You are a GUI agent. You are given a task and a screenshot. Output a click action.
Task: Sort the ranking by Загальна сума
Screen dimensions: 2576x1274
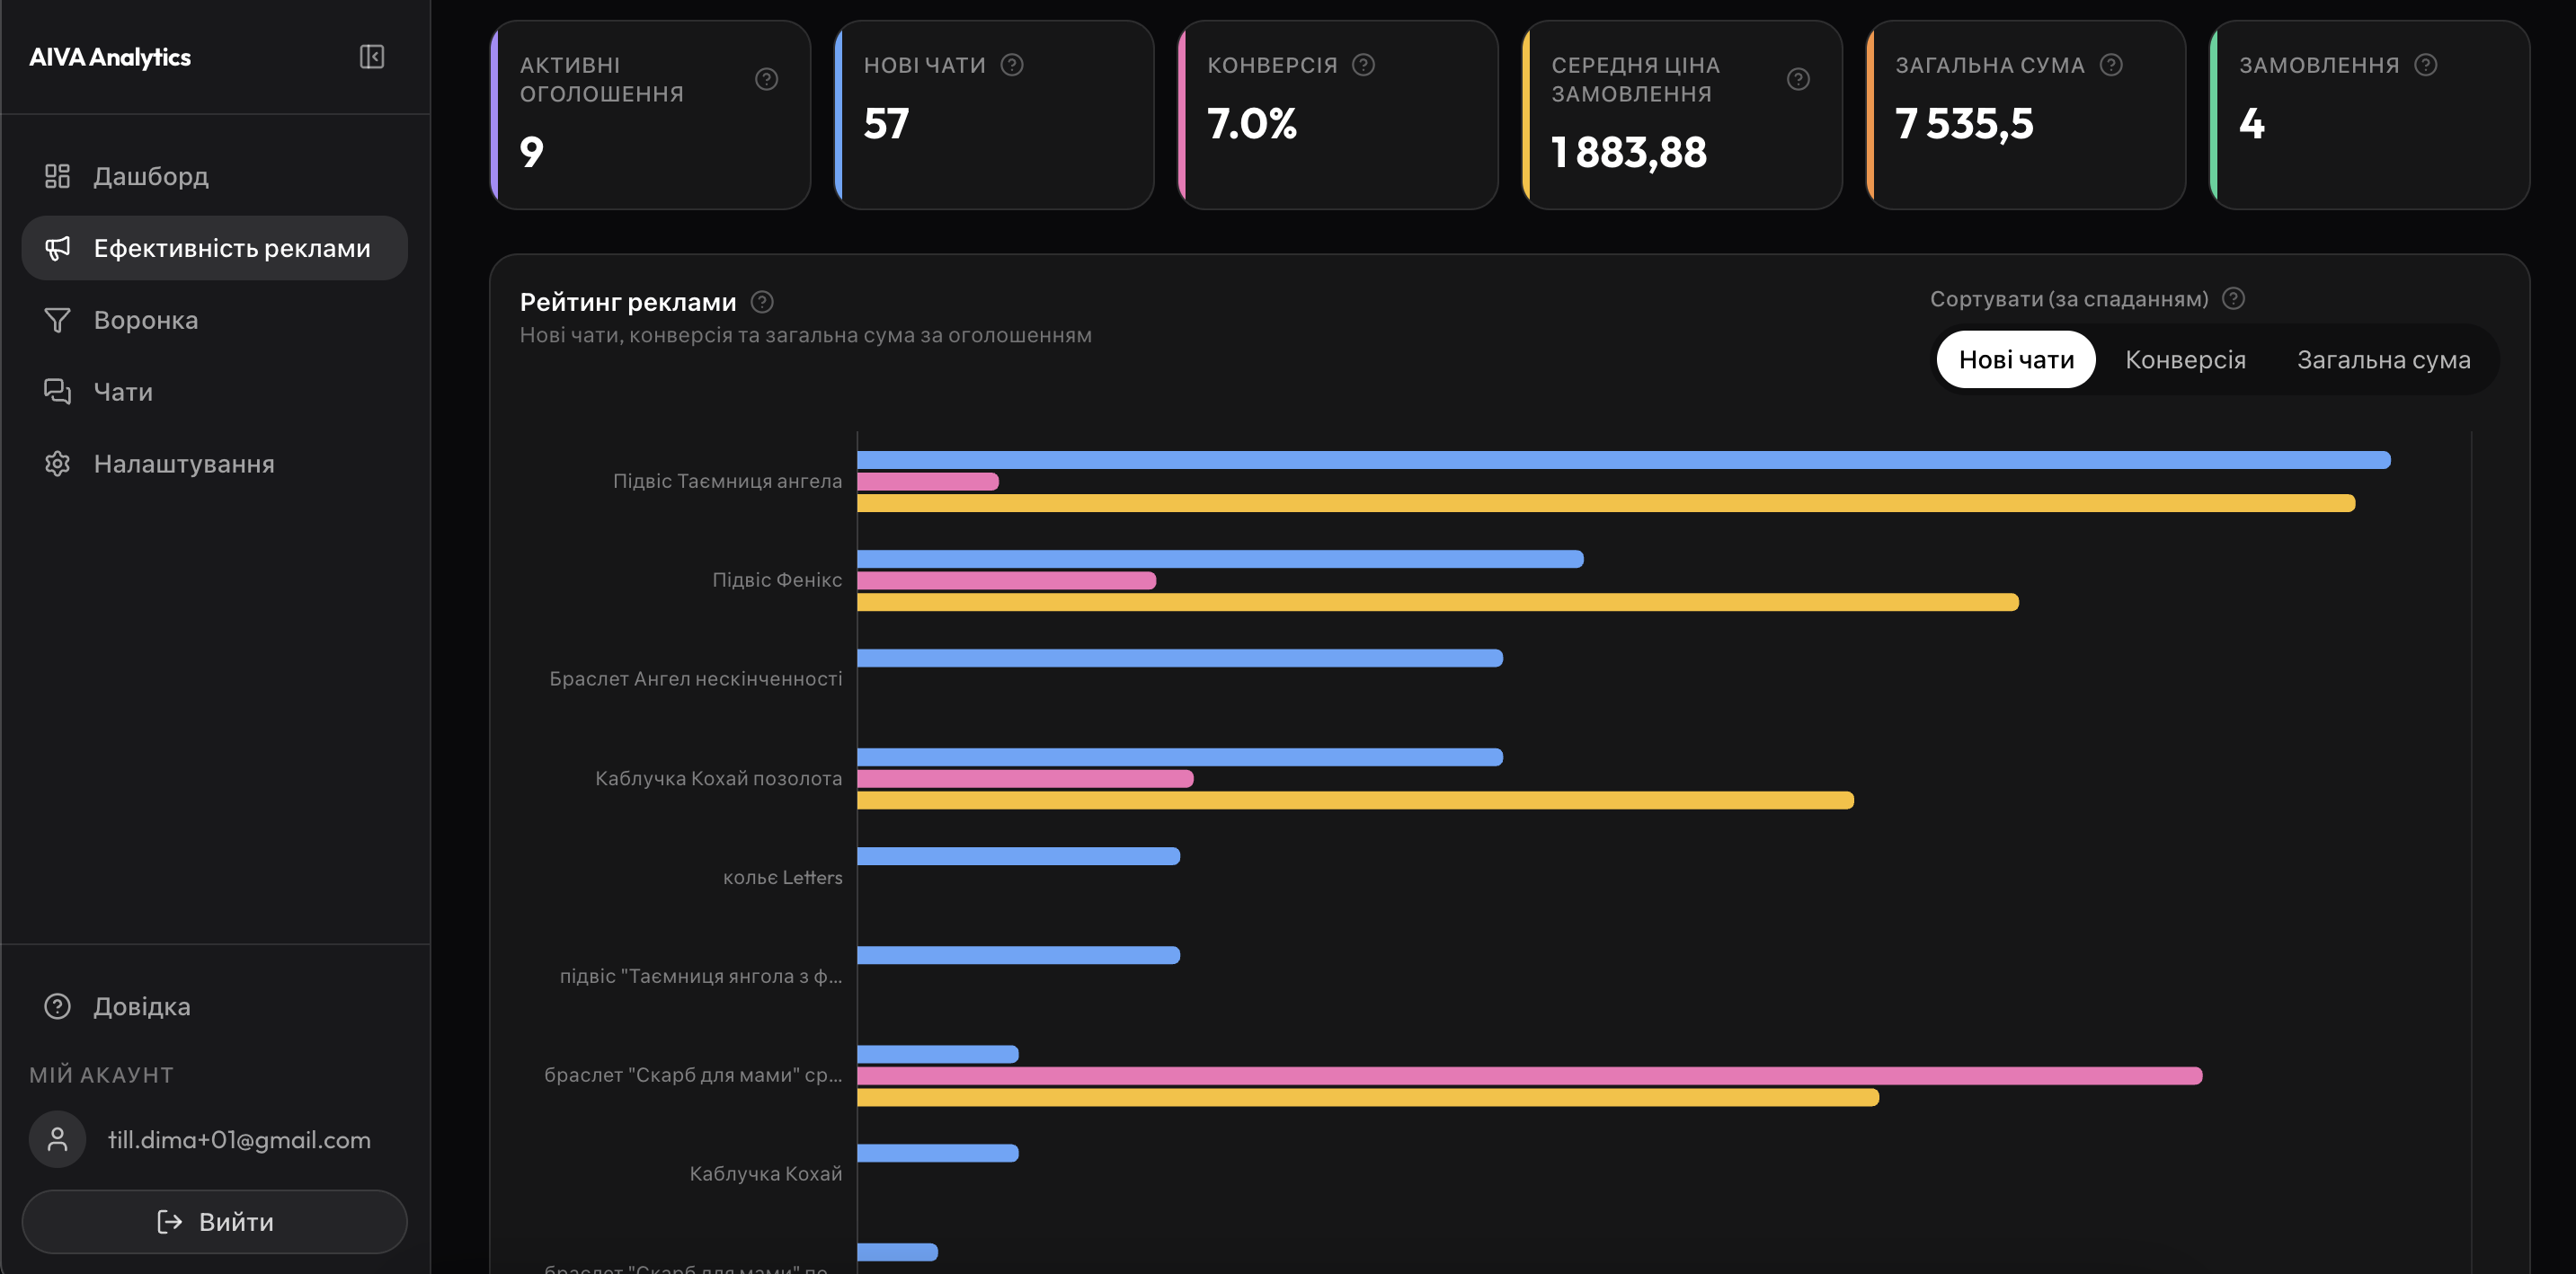coord(2383,359)
